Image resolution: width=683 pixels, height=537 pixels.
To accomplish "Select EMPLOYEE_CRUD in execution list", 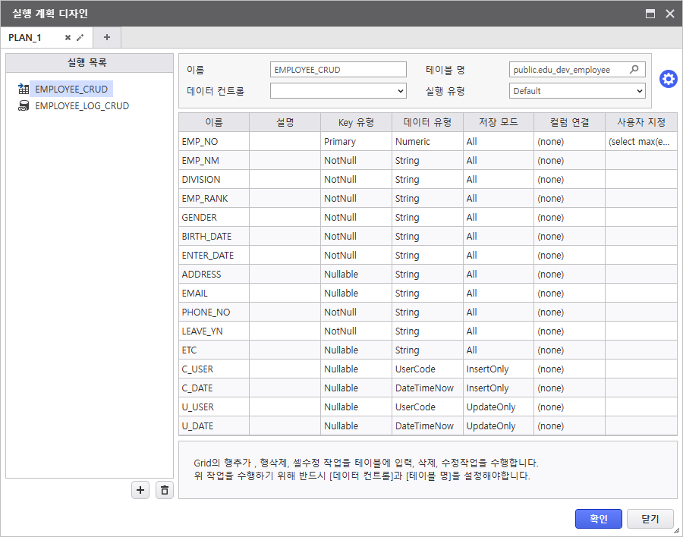I will tap(71, 89).
